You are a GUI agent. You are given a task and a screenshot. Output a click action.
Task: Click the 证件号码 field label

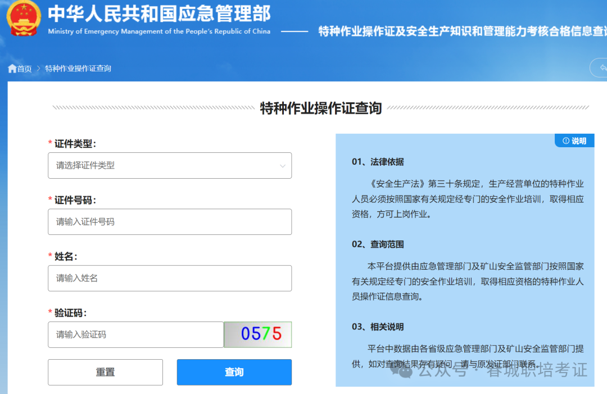point(75,200)
